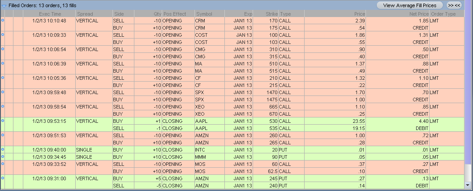Click the blue circle icon on the CMG order
This screenshot has width=473, height=191.
coord(3,49)
